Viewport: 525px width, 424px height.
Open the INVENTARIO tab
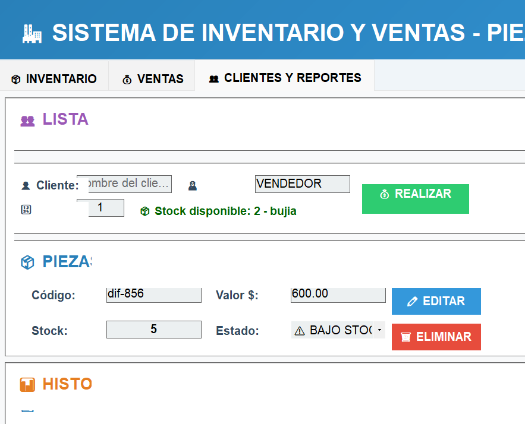click(54, 79)
